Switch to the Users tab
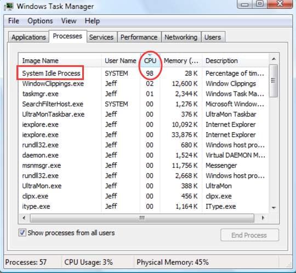 (x=213, y=37)
